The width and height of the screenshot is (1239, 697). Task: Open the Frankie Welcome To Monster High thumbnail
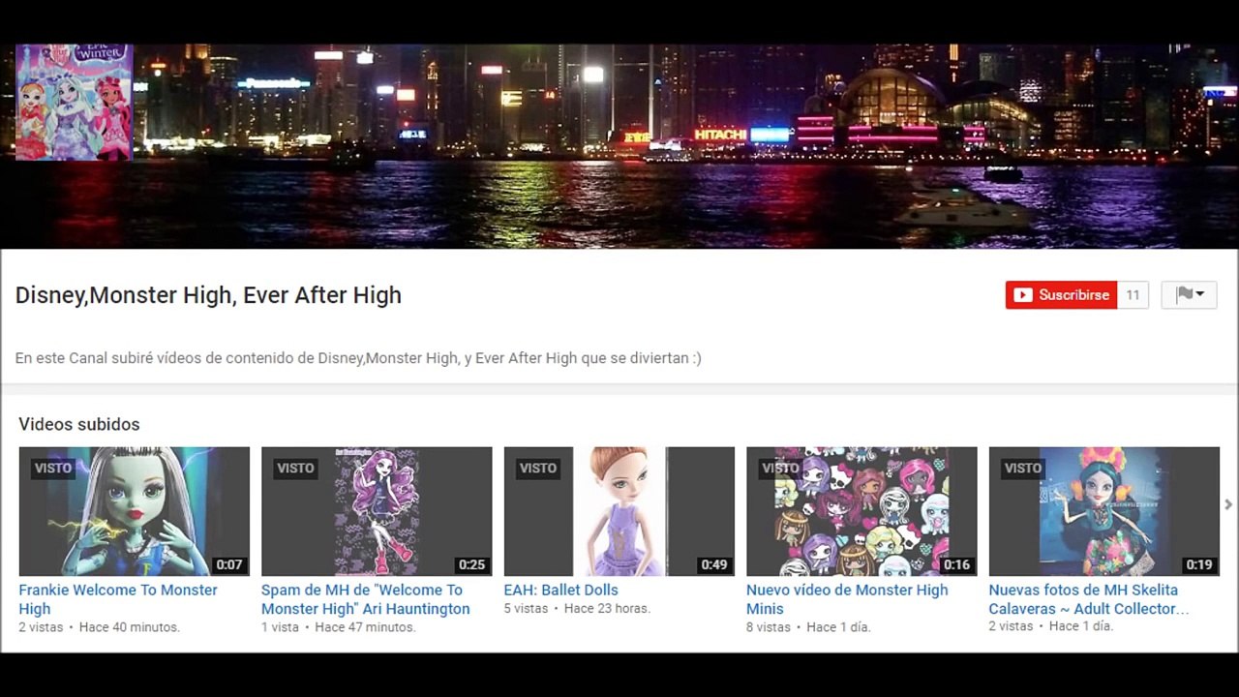point(135,511)
